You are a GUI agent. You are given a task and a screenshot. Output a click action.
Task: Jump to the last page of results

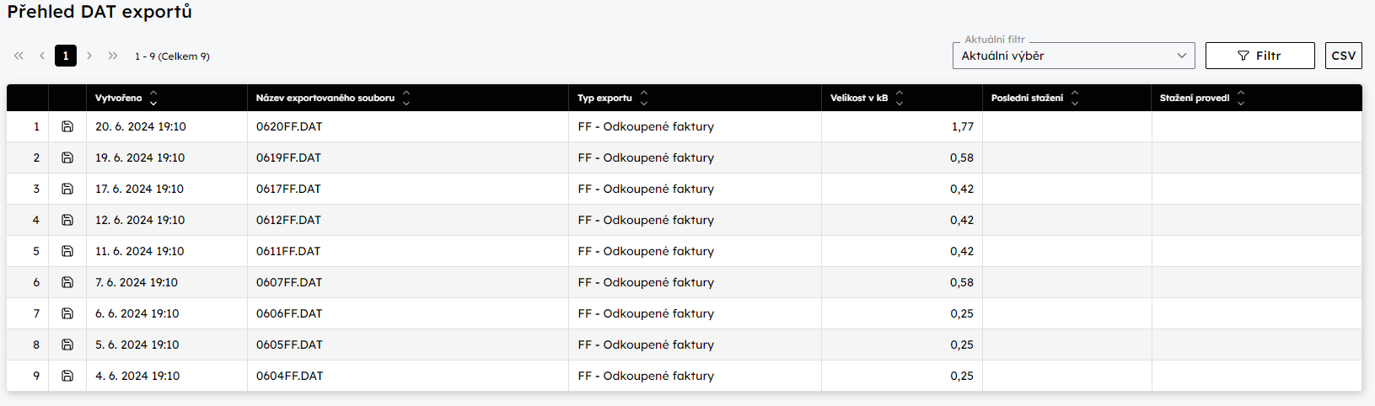tap(113, 56)
